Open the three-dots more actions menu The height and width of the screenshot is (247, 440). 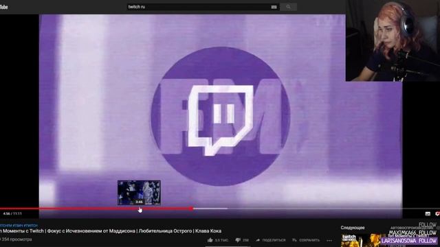329,240
